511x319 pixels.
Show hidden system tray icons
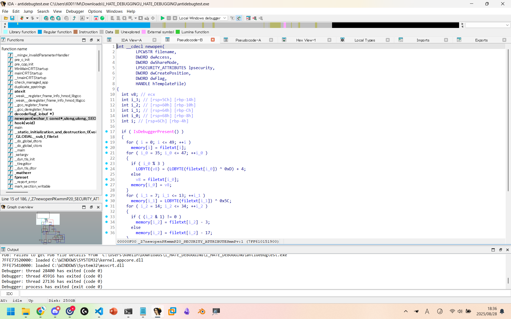pyautogui.click(x=406, y=311)
